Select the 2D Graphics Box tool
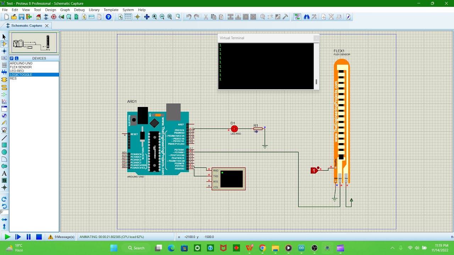Screen dimensions: 454x255 (x=4, y=145)
